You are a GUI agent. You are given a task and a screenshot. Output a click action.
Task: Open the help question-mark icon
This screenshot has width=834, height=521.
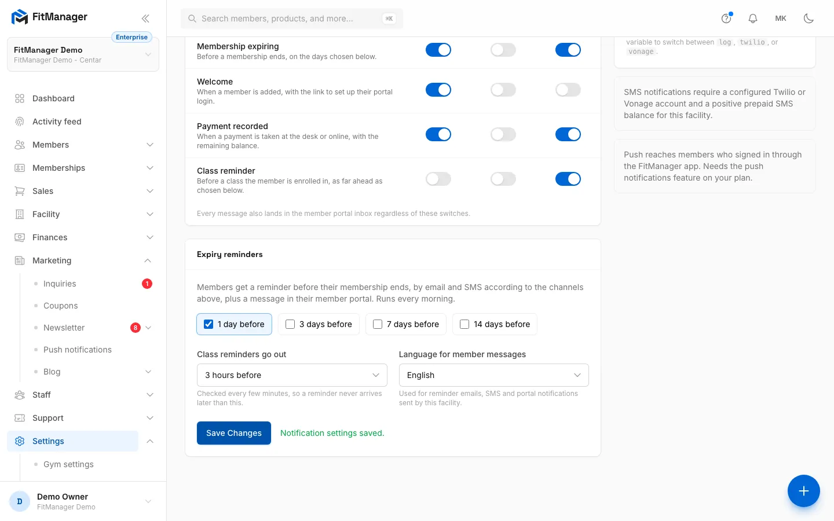726,19
